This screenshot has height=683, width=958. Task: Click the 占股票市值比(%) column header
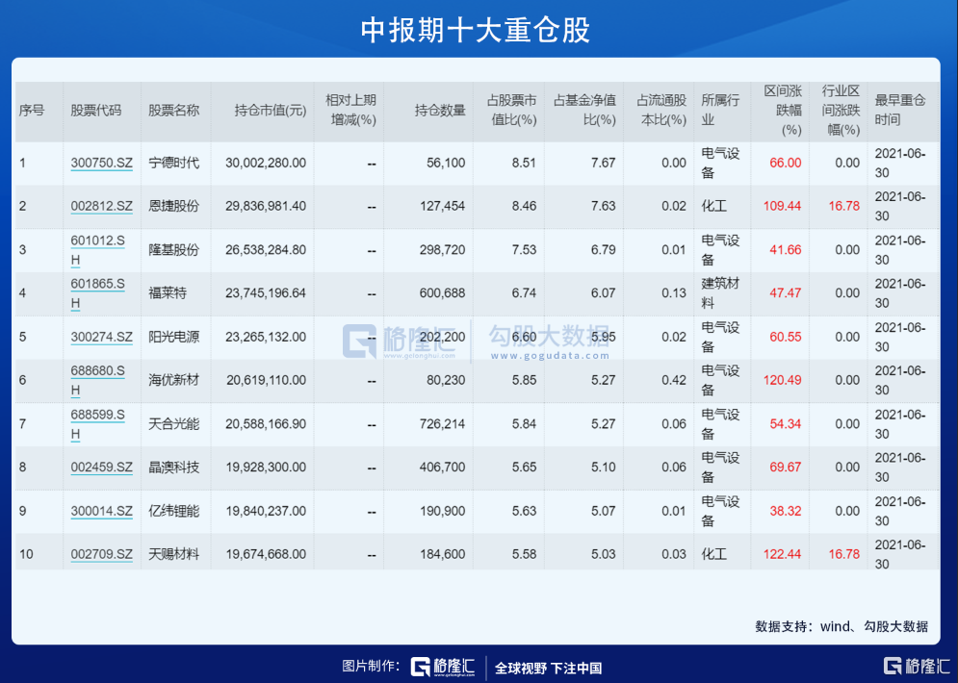coord(512,110)
